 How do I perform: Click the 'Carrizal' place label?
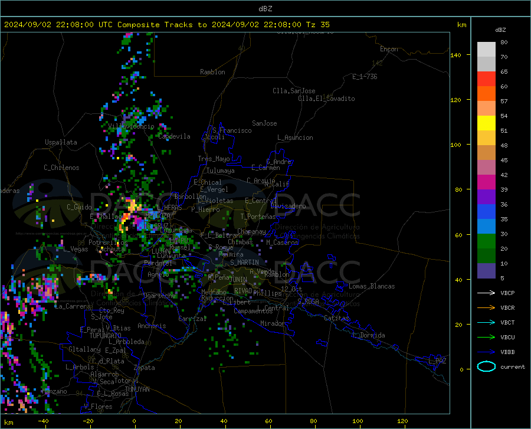tap(192, 319)
